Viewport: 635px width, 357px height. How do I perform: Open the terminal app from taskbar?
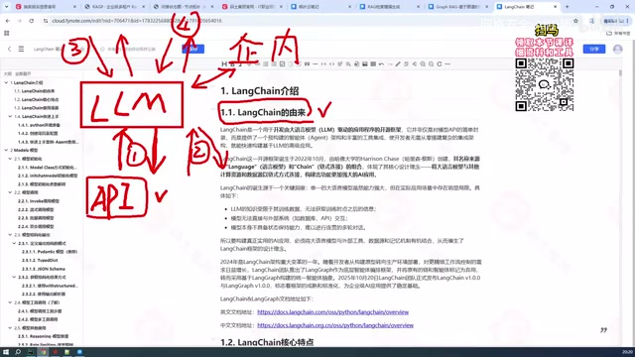[x=31, y=352]
